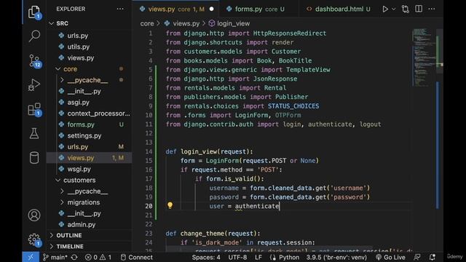The image size is (466, 262).
Task: Open notifications bell icon
Action: click(432, 257)
